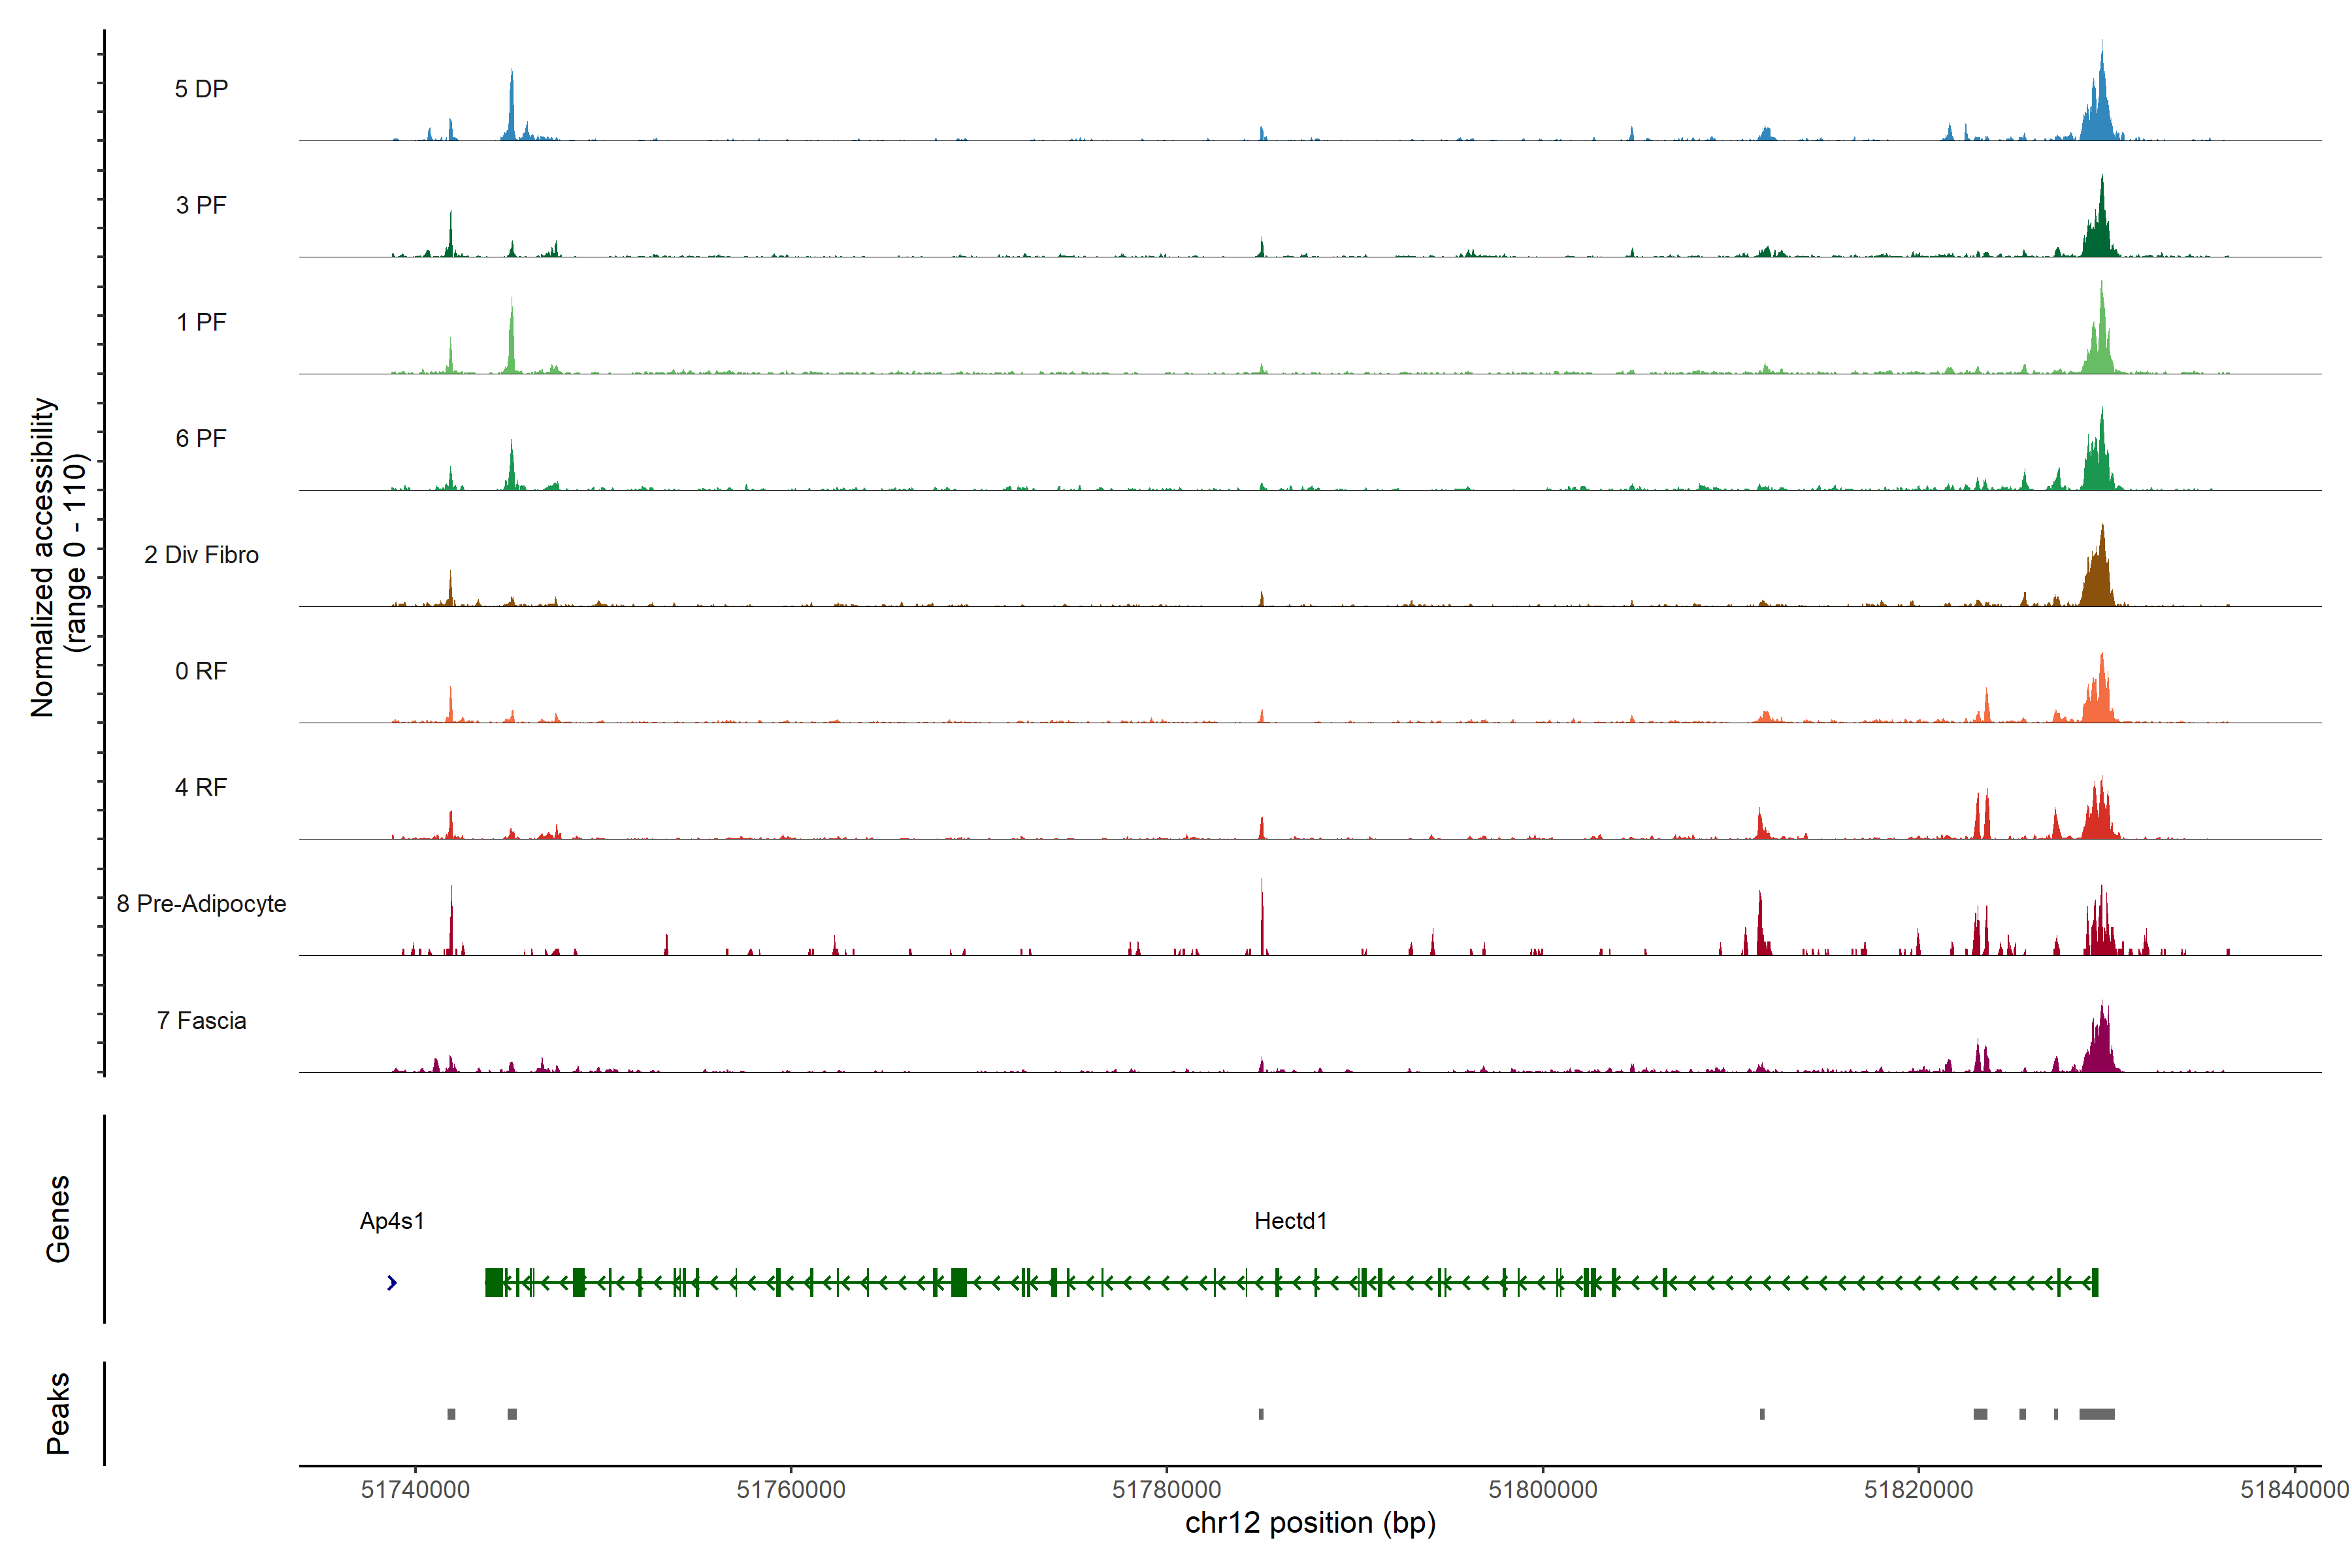
Task: Click the widest gray peak bar
Action: pos(2096,1414)
